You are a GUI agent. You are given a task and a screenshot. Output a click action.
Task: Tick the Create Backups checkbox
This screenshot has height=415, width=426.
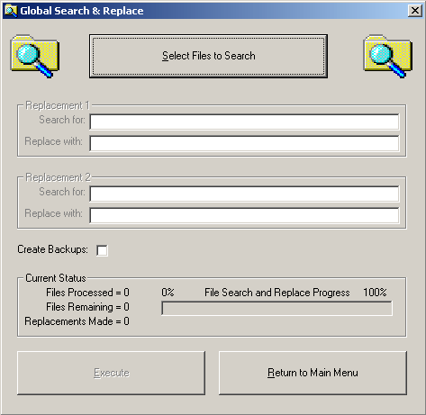click(102, 250)
